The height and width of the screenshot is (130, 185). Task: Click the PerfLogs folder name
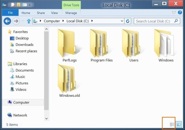coord(69,60)
